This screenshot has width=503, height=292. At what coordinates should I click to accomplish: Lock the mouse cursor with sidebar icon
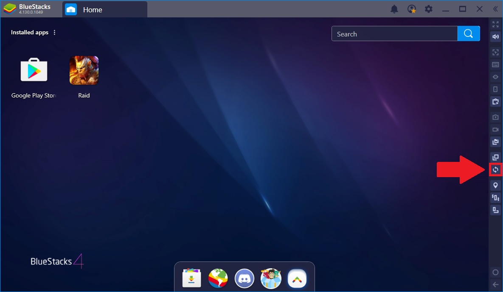[495, 52]
